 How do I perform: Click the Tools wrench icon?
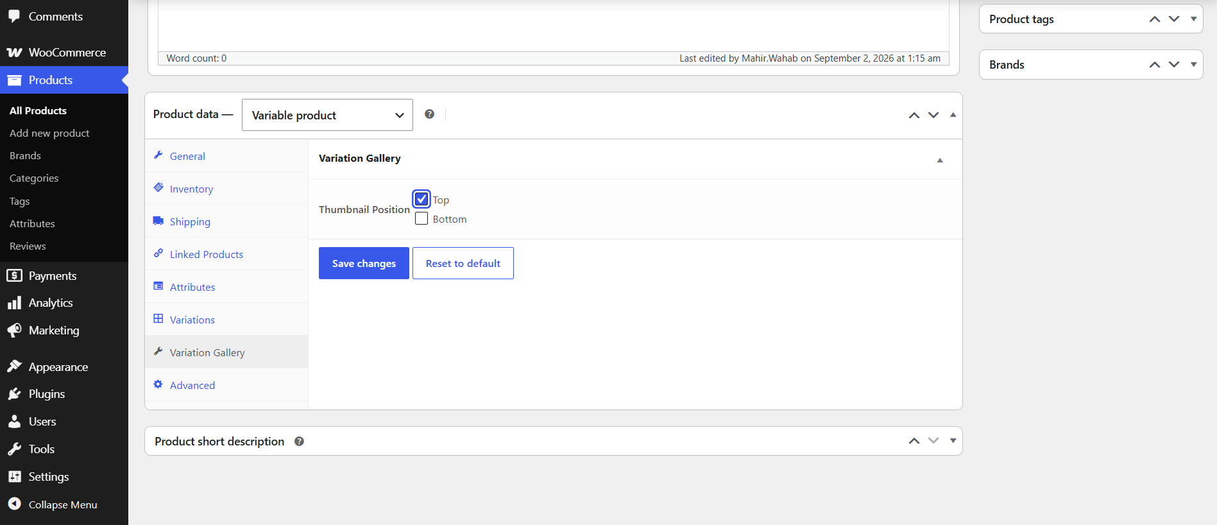[x=14, y=449]
